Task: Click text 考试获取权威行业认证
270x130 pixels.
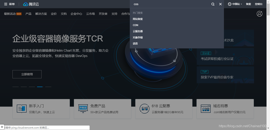Action: click(217, 59)
